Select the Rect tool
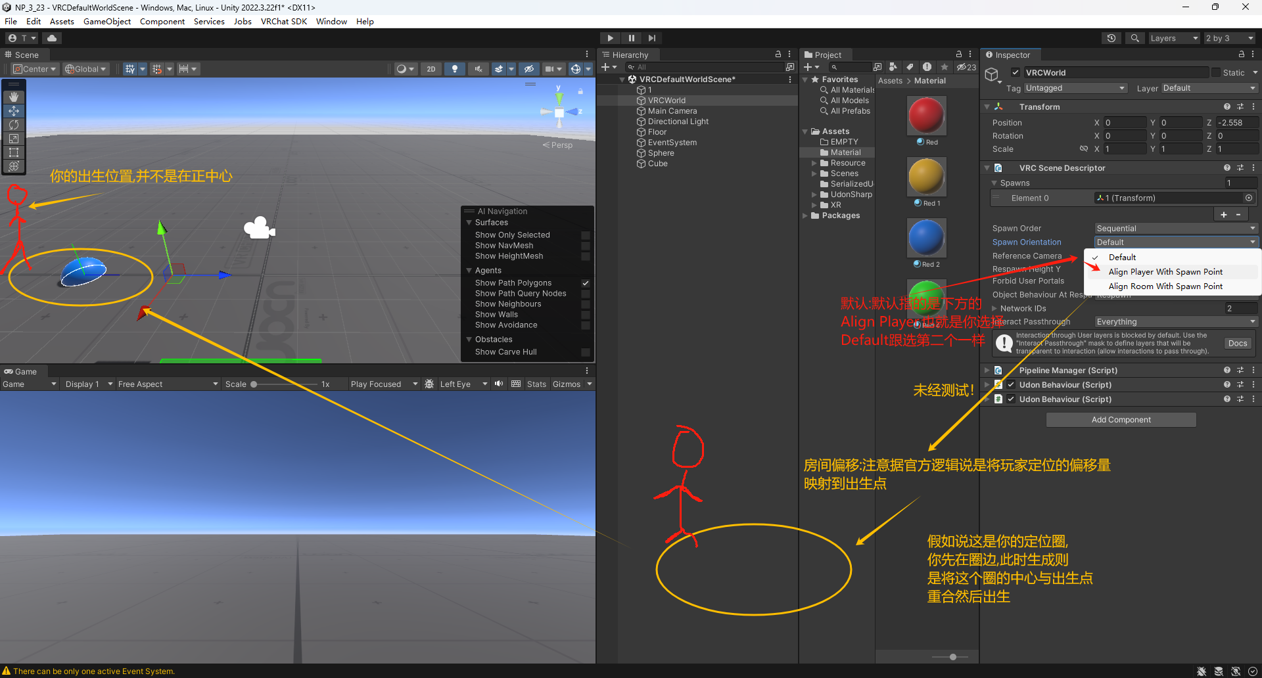 pyautogui.click(x=14, y=152)
